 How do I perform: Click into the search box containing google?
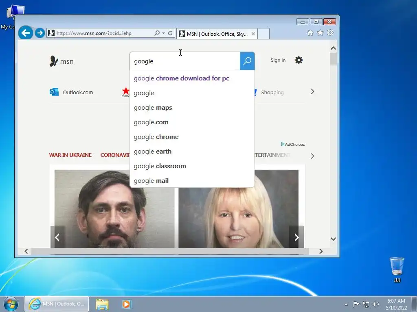pyautogui.click(x=185, y=61)
